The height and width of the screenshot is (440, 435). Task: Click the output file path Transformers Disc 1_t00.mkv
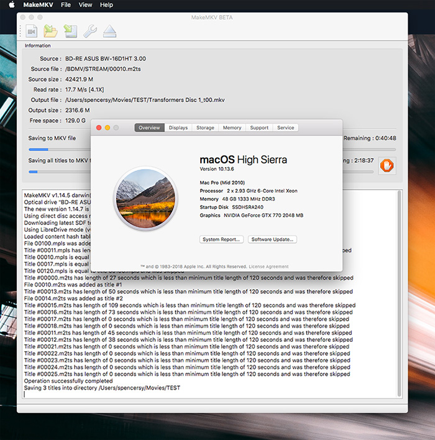coord(145,100)
